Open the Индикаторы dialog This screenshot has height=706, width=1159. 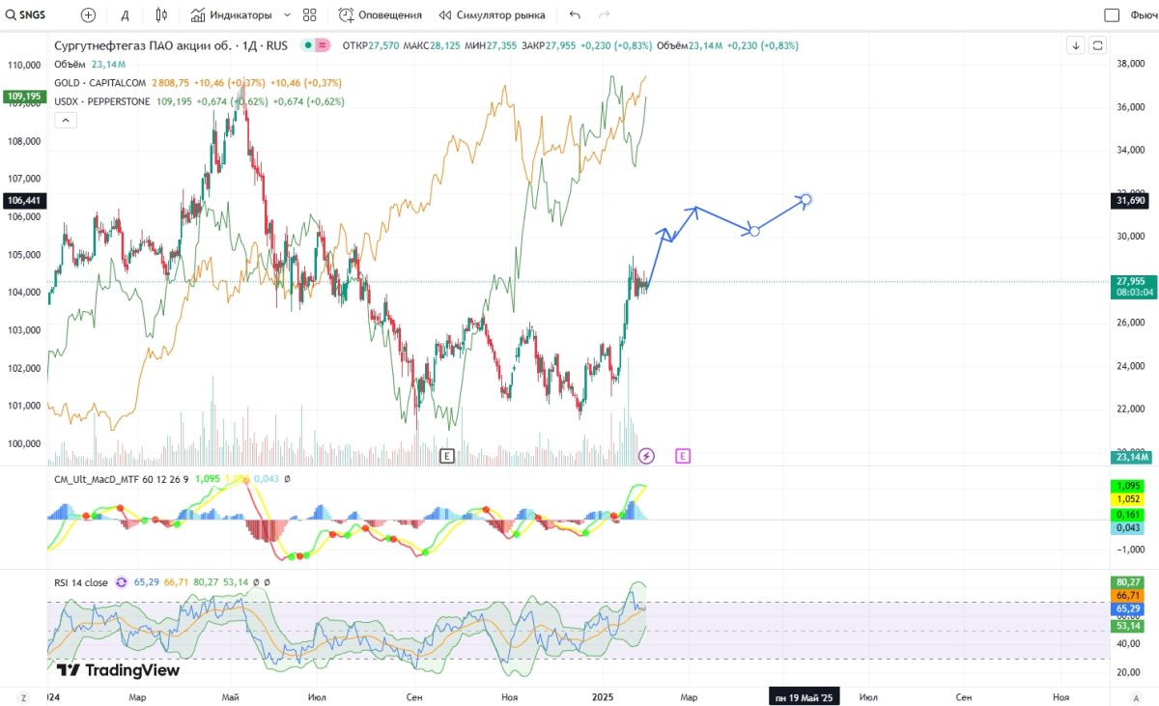point(230,14)
